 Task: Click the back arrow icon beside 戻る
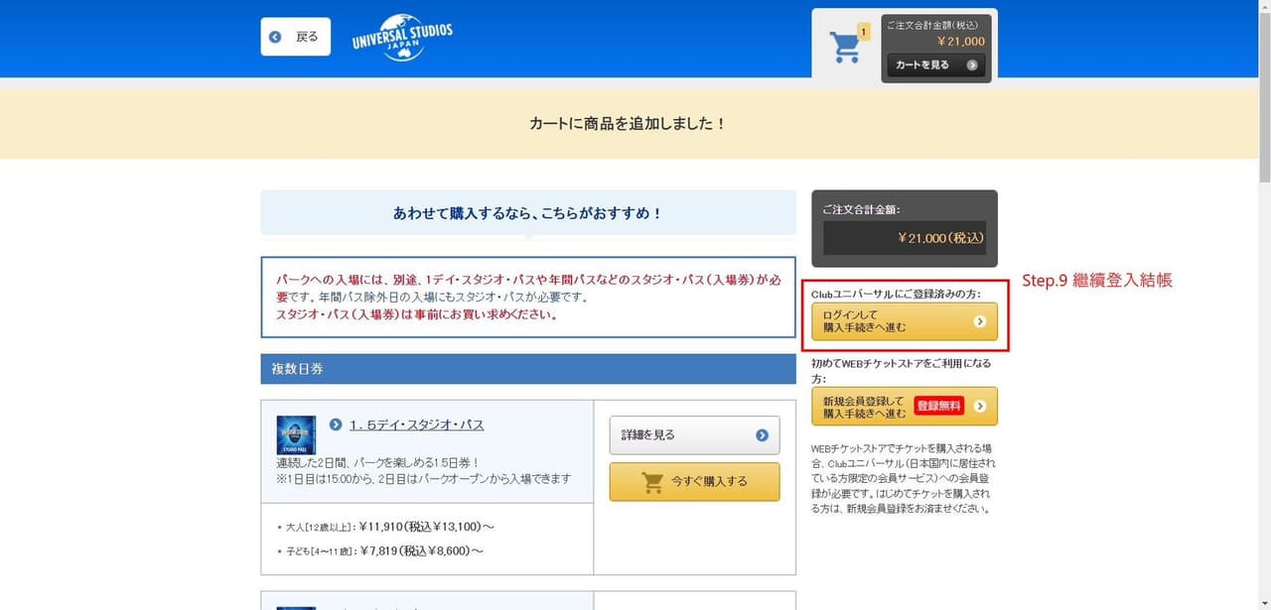coord(276,37)
